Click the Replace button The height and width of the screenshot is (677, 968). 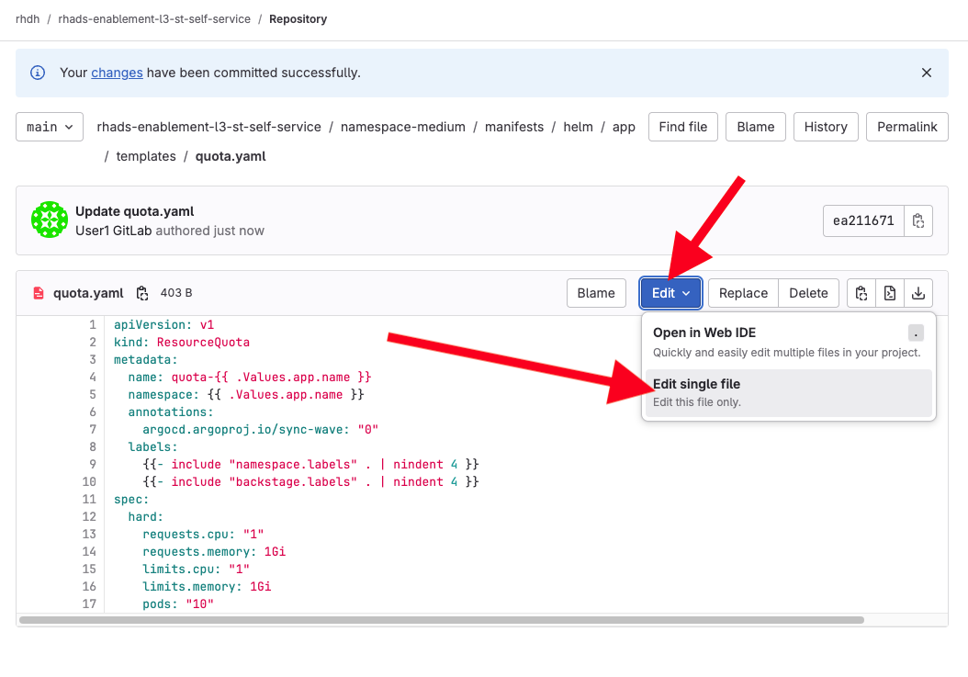coord(743,293)
